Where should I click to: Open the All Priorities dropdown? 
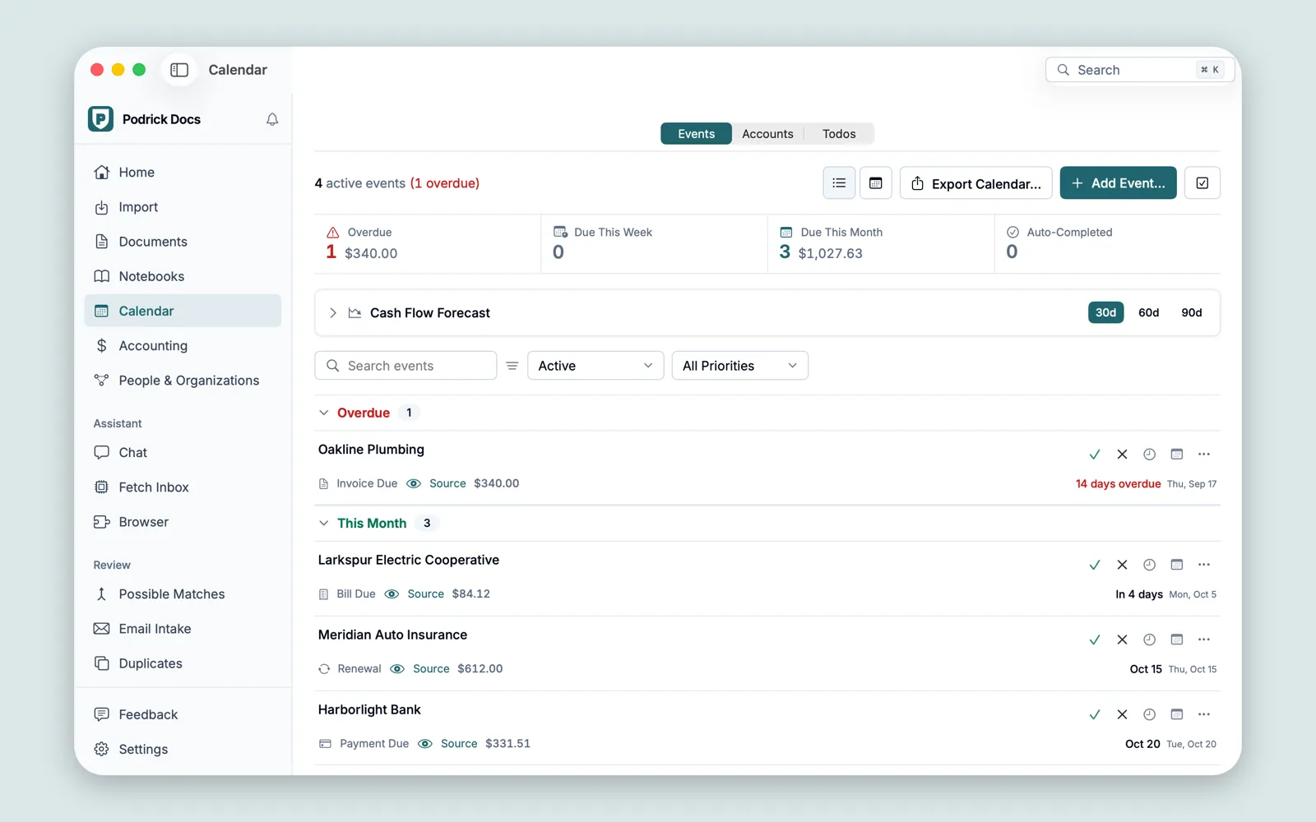pos(740,366)
